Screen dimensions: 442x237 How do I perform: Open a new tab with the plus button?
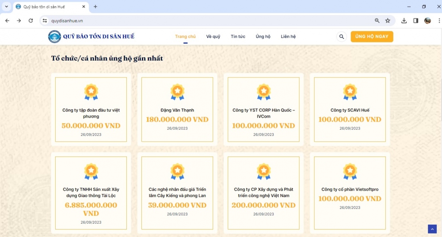click(95, 7)
